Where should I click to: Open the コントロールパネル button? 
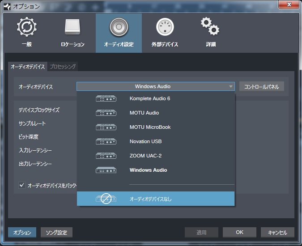(262, 86)
